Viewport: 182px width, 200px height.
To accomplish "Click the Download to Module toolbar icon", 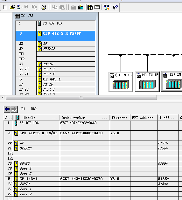I will coord(73,7).
